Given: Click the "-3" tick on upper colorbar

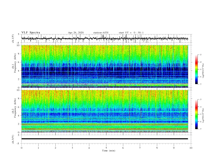Looking at the screenshot, I should tap(200, 55).
